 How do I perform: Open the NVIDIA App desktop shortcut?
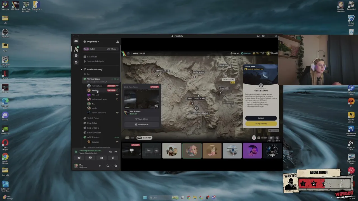pos(5,130)
